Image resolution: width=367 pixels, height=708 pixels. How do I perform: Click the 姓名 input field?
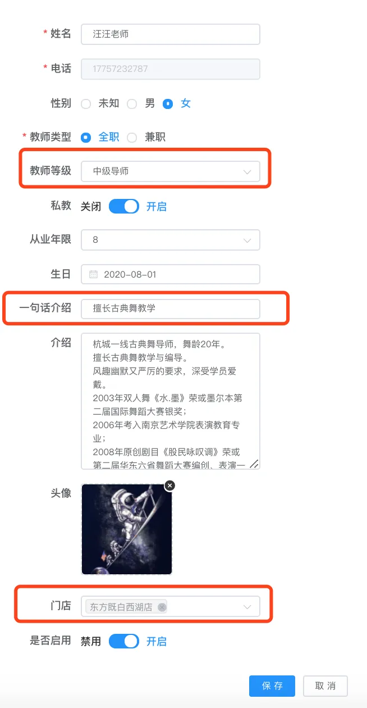coord(171,34)
